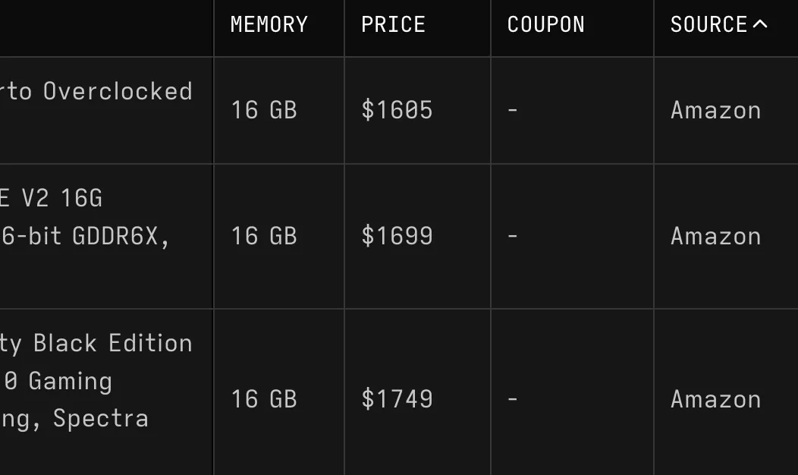Click the $1605 price cell
The height and width of the screenshot is (475, 798).
click(397, 110)
